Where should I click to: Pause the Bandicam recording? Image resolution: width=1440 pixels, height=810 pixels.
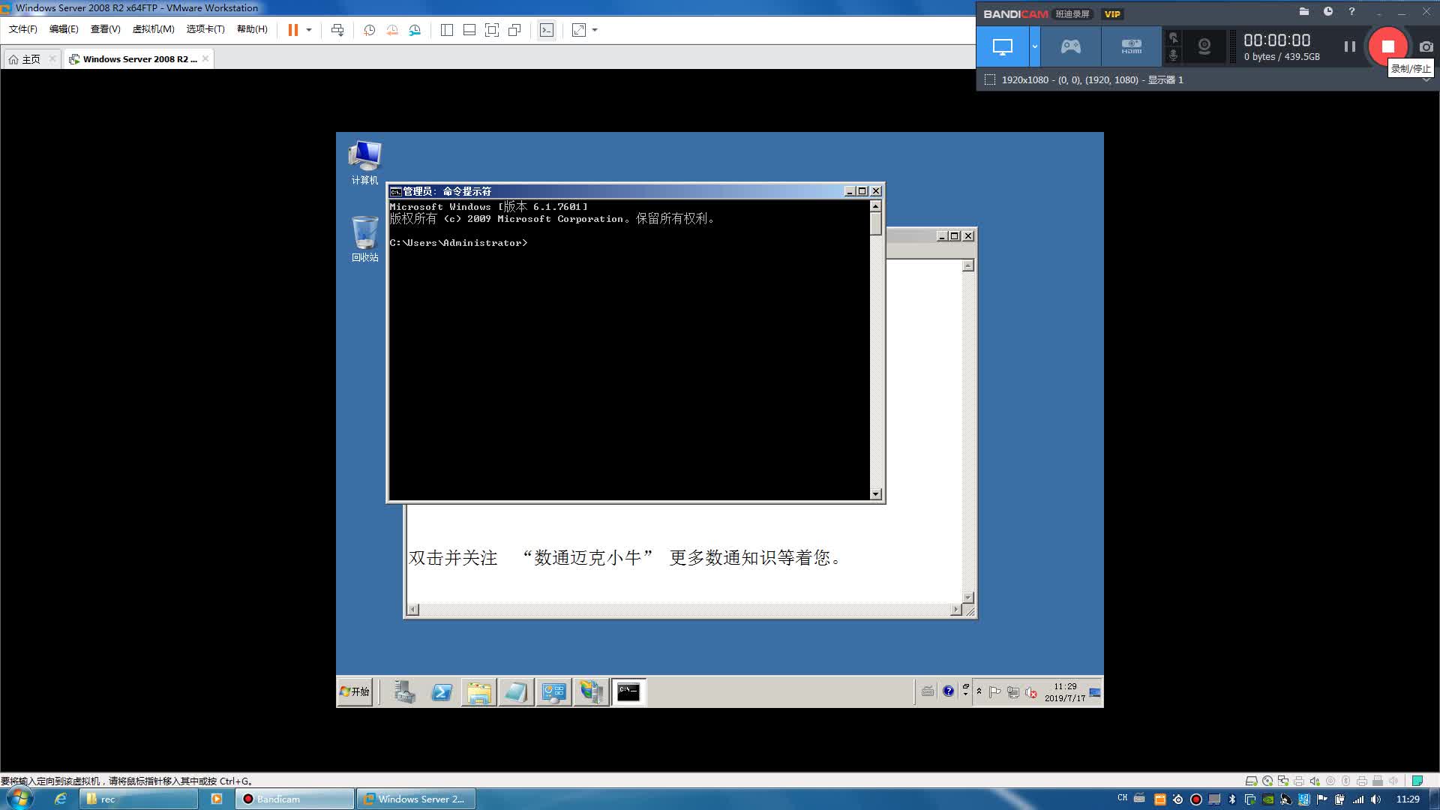1350,46
